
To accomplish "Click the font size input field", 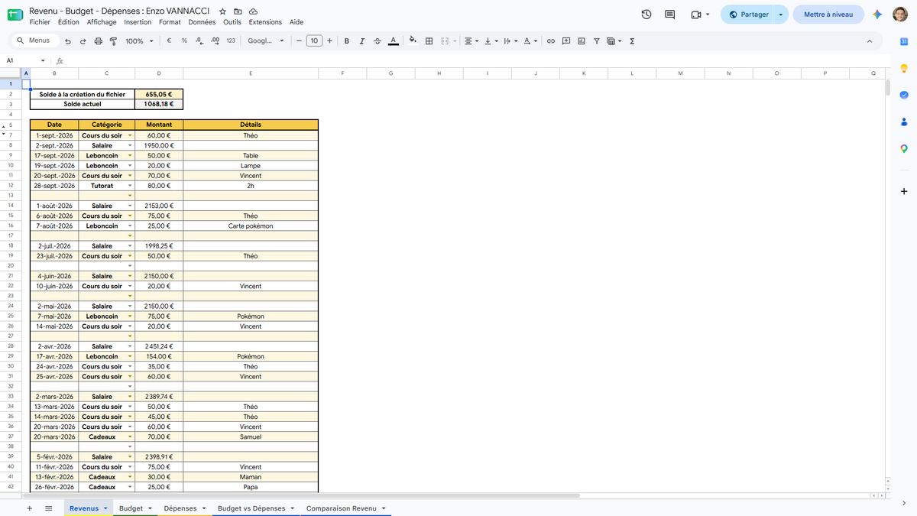I will (314, 41).
